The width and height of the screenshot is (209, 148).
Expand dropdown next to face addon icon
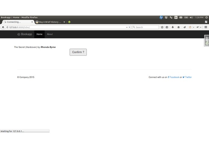click(194, 27)
